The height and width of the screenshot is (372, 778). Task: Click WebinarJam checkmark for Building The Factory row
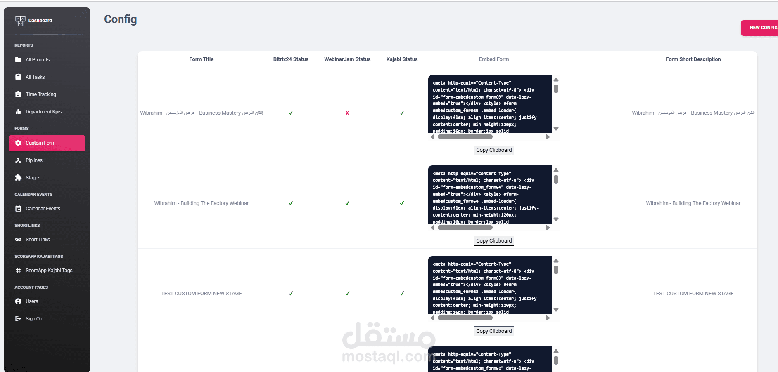347,203
